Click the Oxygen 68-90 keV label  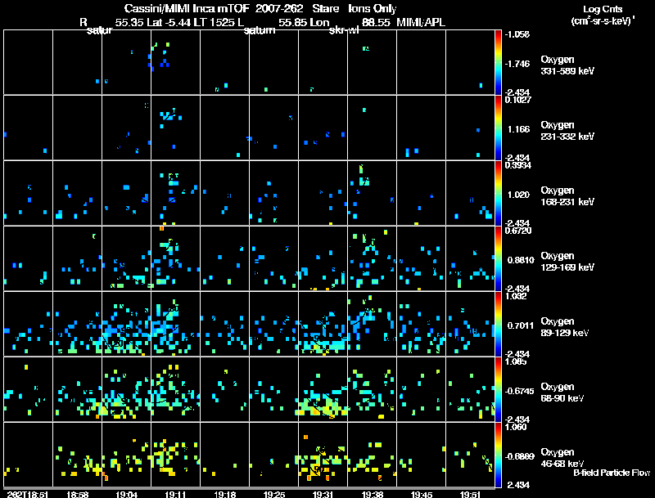562,393
